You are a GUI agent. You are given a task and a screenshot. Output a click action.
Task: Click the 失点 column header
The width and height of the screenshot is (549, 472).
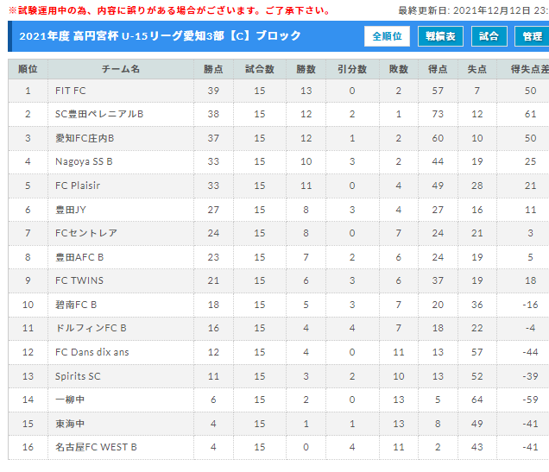tap(476, 69)
